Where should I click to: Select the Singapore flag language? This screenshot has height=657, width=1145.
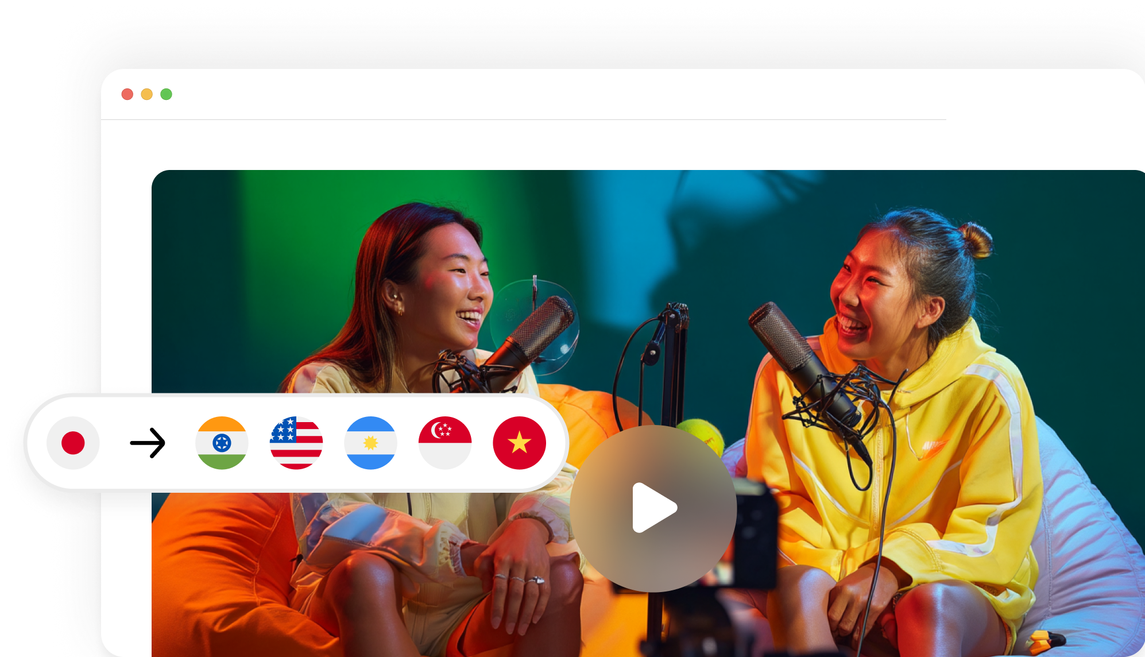pyautogui.click(x=445, y=443)
